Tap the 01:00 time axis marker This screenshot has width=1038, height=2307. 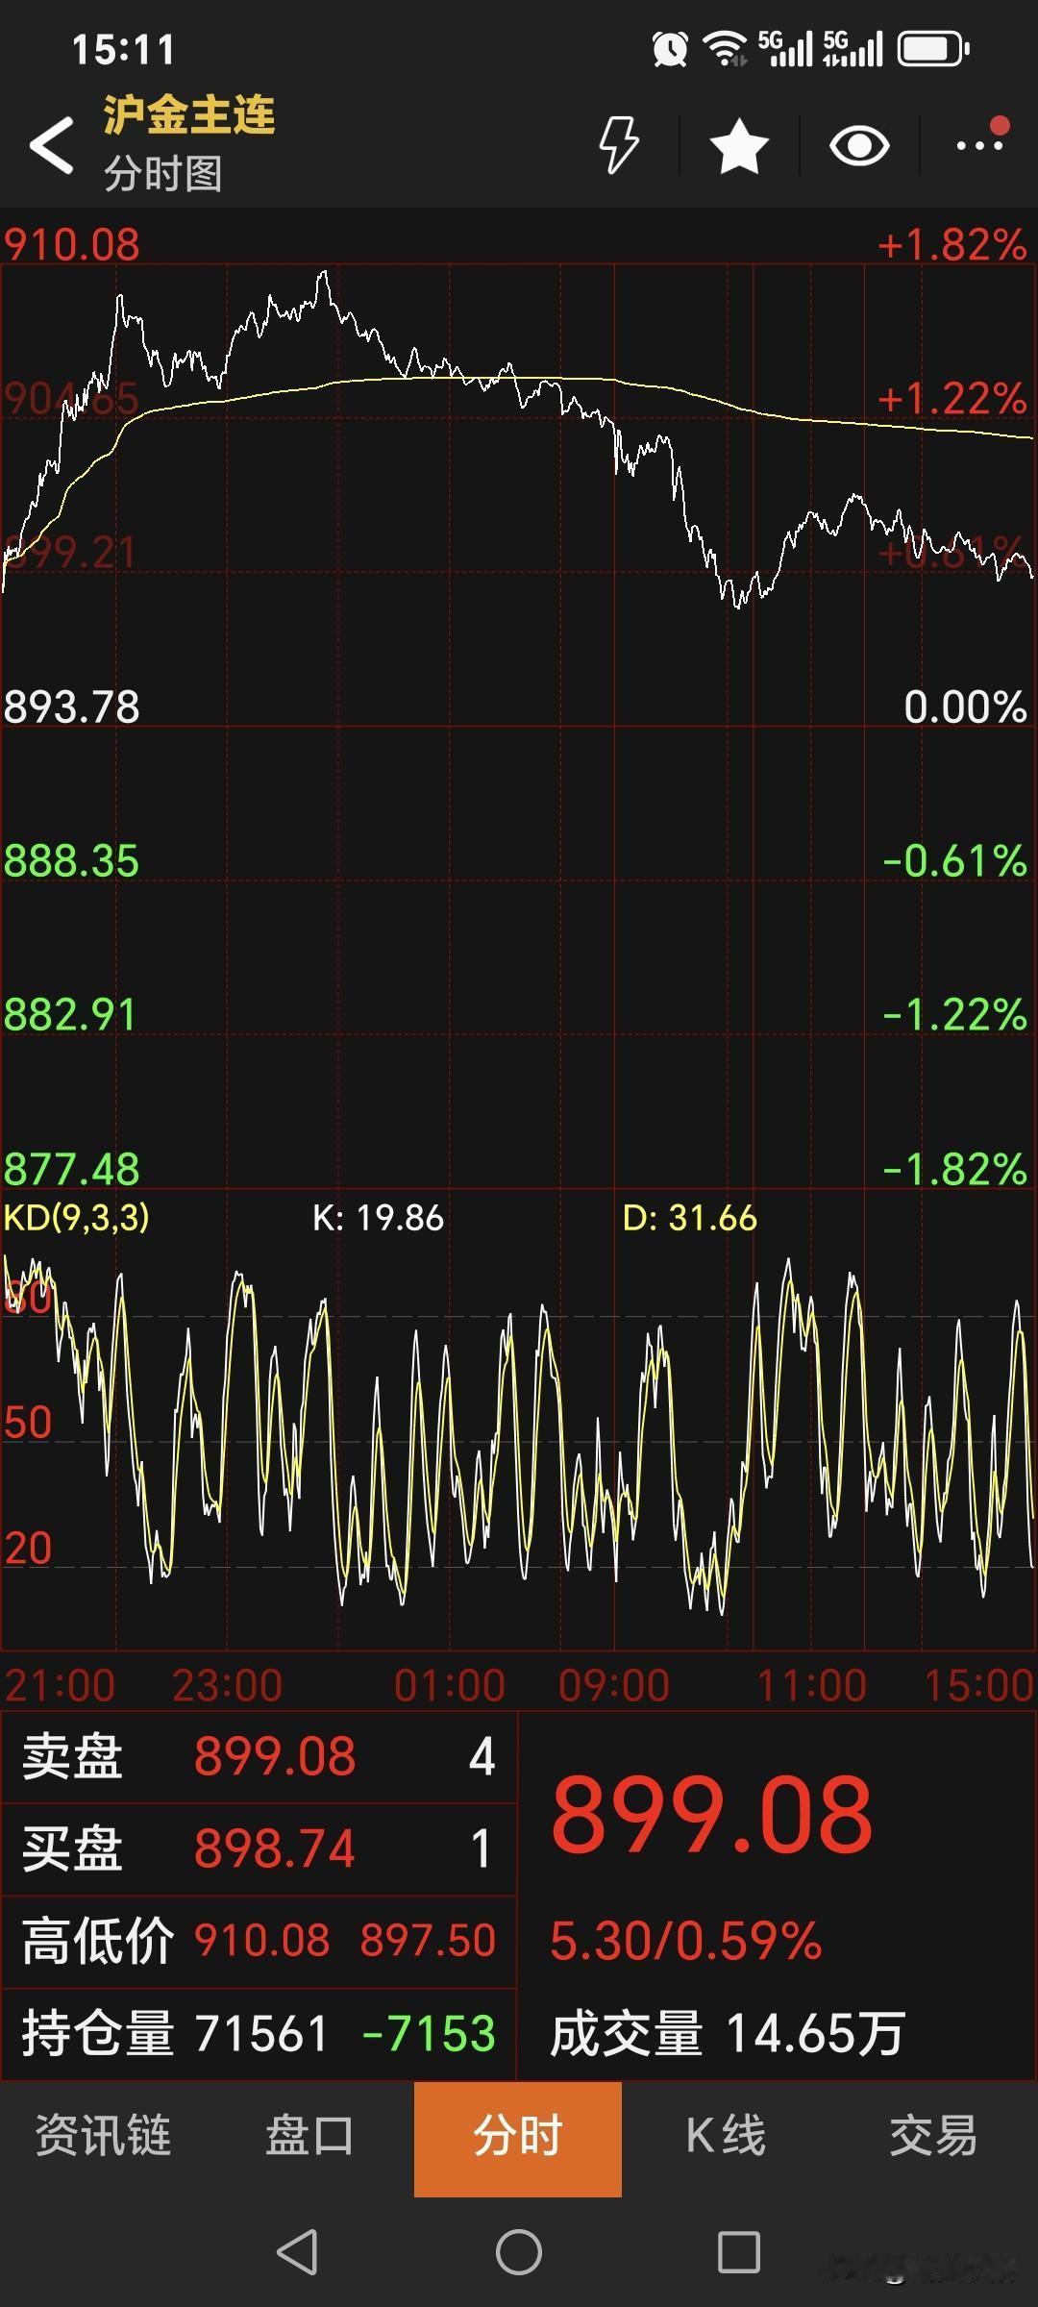(x=450, y=1685)
